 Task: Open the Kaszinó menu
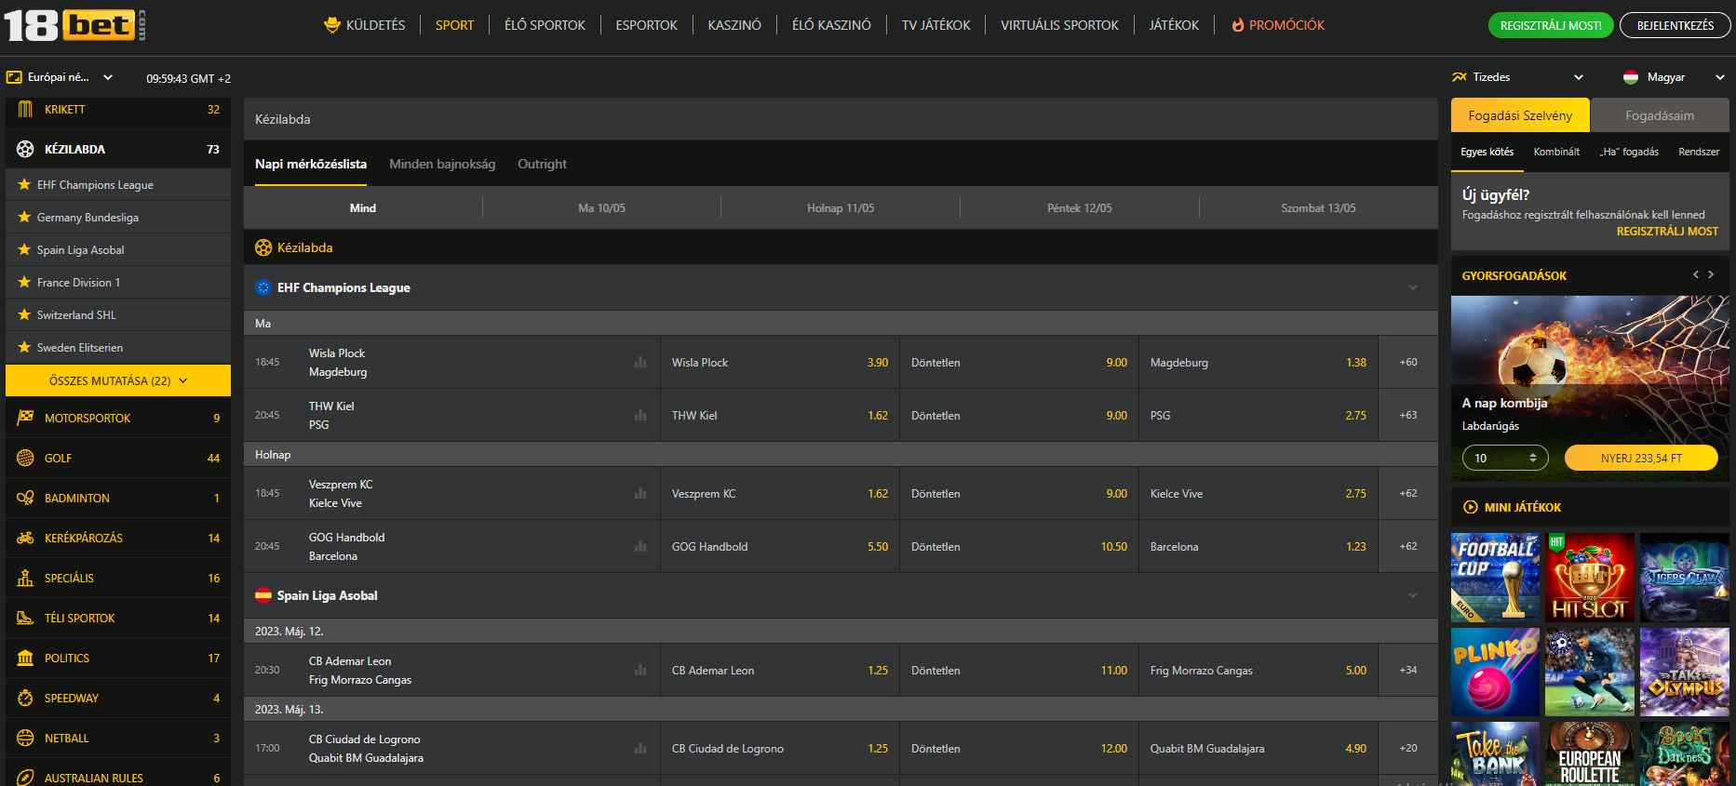[x=734, y=25]
